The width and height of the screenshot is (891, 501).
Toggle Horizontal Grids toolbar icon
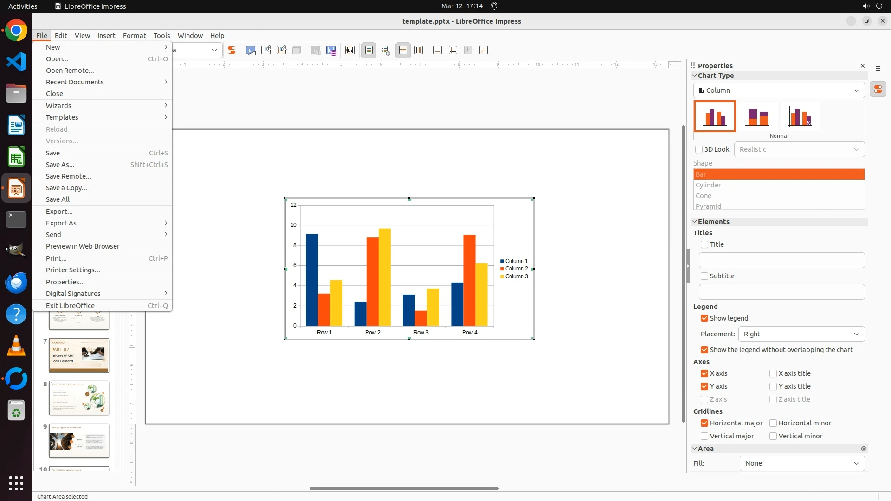point(403,50)
